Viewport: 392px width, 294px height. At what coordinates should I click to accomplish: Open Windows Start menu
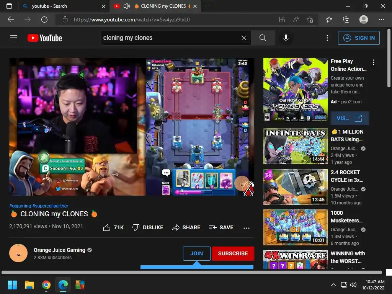[x=12, y=285]
